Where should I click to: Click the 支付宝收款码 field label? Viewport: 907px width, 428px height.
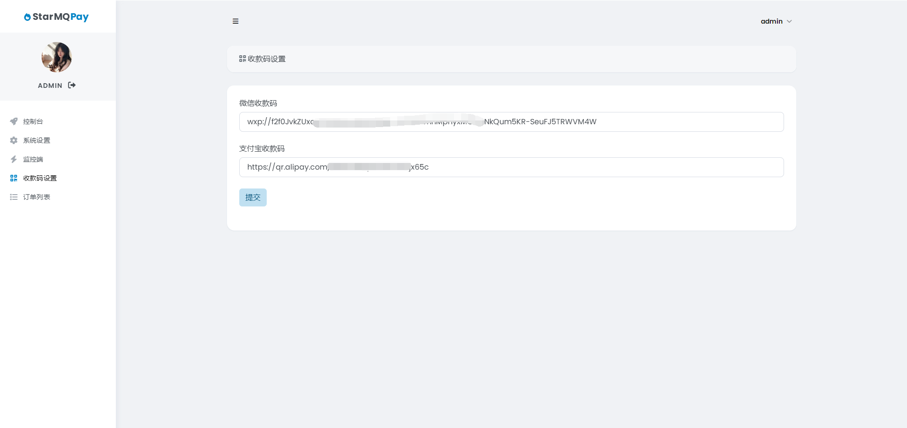point(262,148)
